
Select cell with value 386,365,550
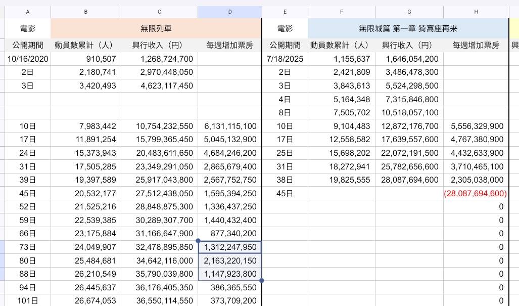click(x=230, y=287)
